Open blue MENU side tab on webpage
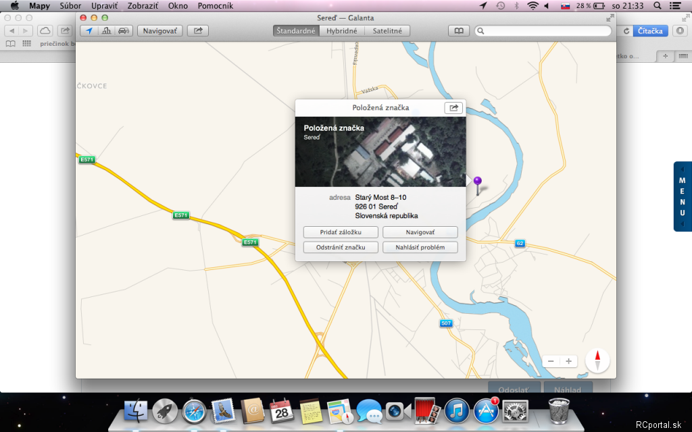The width and height of the screenshot is (692, 432). (x=683, y=196)
